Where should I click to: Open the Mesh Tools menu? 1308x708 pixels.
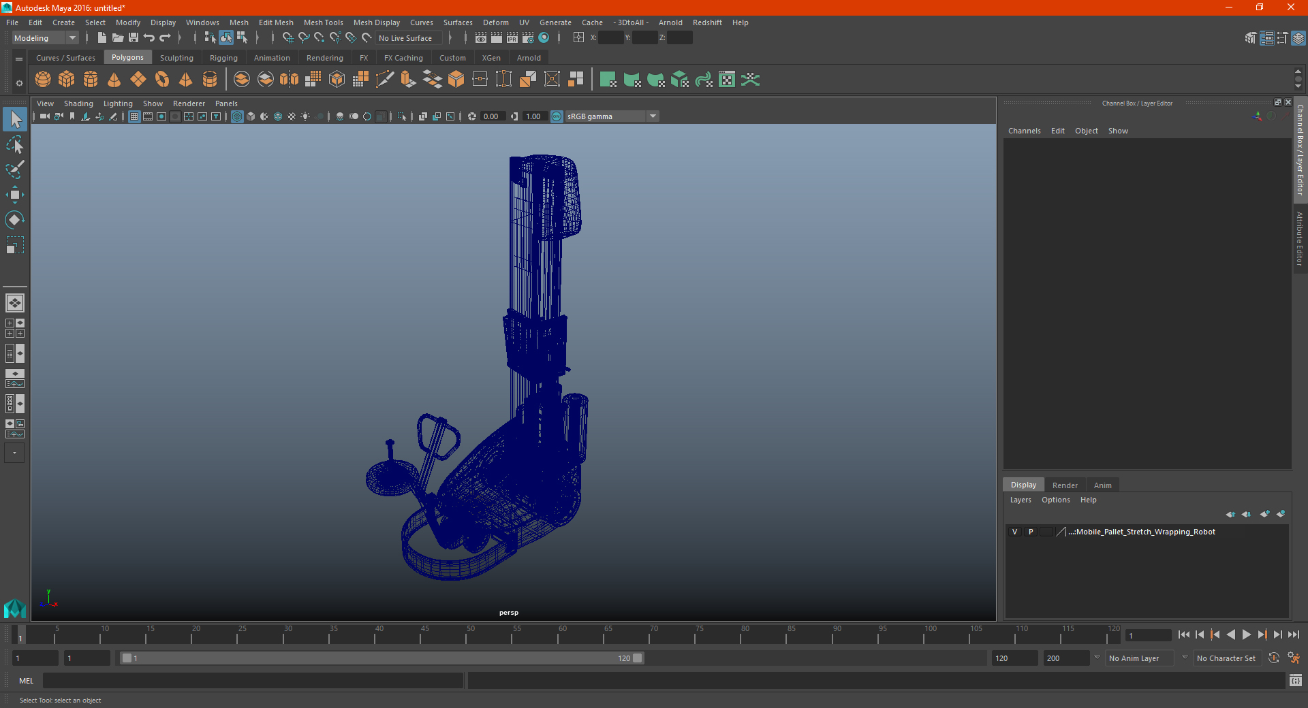click(323, 22)
